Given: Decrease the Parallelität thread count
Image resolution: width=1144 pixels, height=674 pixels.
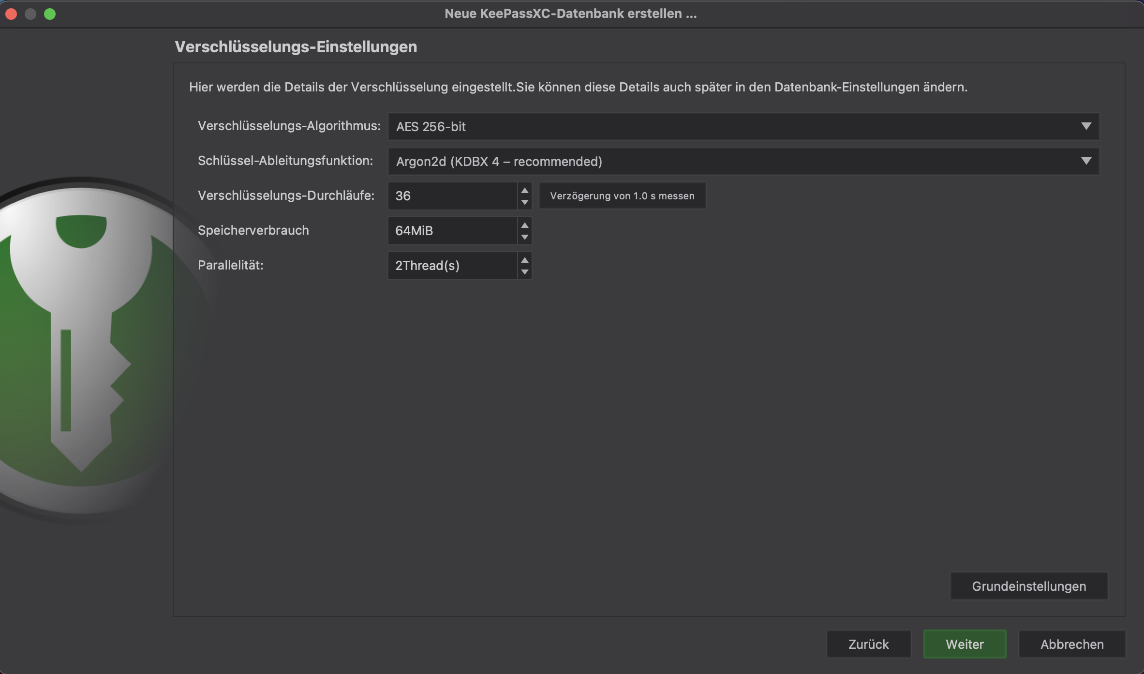Looking at the screenshot, I should 525,272.
